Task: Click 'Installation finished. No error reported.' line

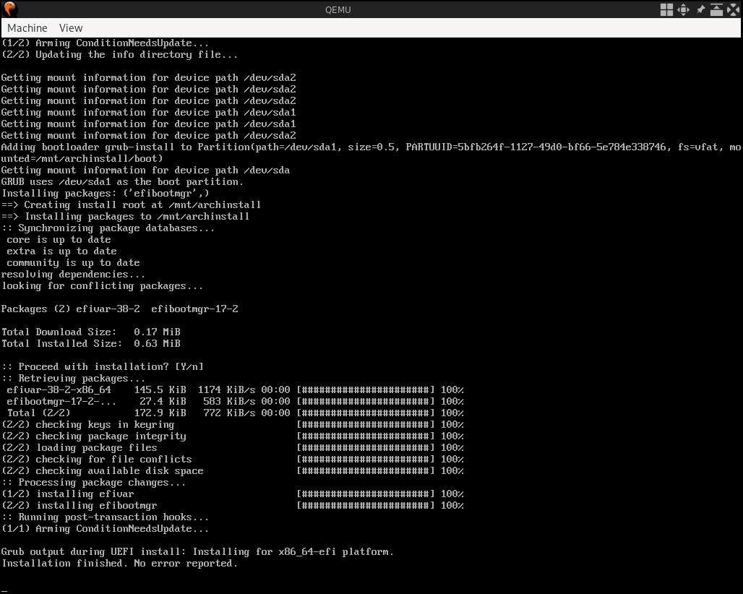Action: [x=119, y=563]
